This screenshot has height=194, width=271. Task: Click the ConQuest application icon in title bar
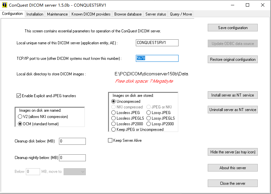pyautogui.click(x=5, y=5)
